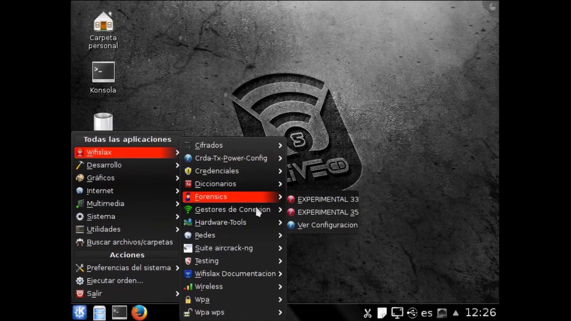This screenshot has height=321, width=571.
Task: Expand the Wifislax Documentacion arrow
Action: pyautogui.click(x=280, y=274)
